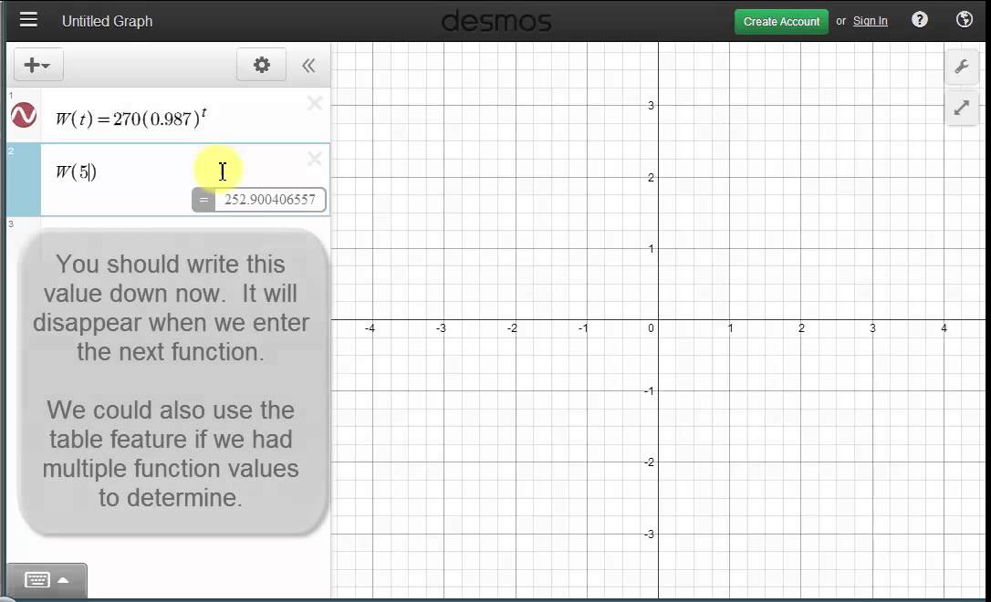Follow the Sign In link

[871, 21]
